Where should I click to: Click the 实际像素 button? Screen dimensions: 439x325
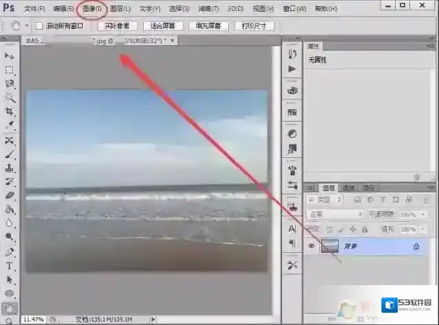pyautogui.click(x=117, y=26)
